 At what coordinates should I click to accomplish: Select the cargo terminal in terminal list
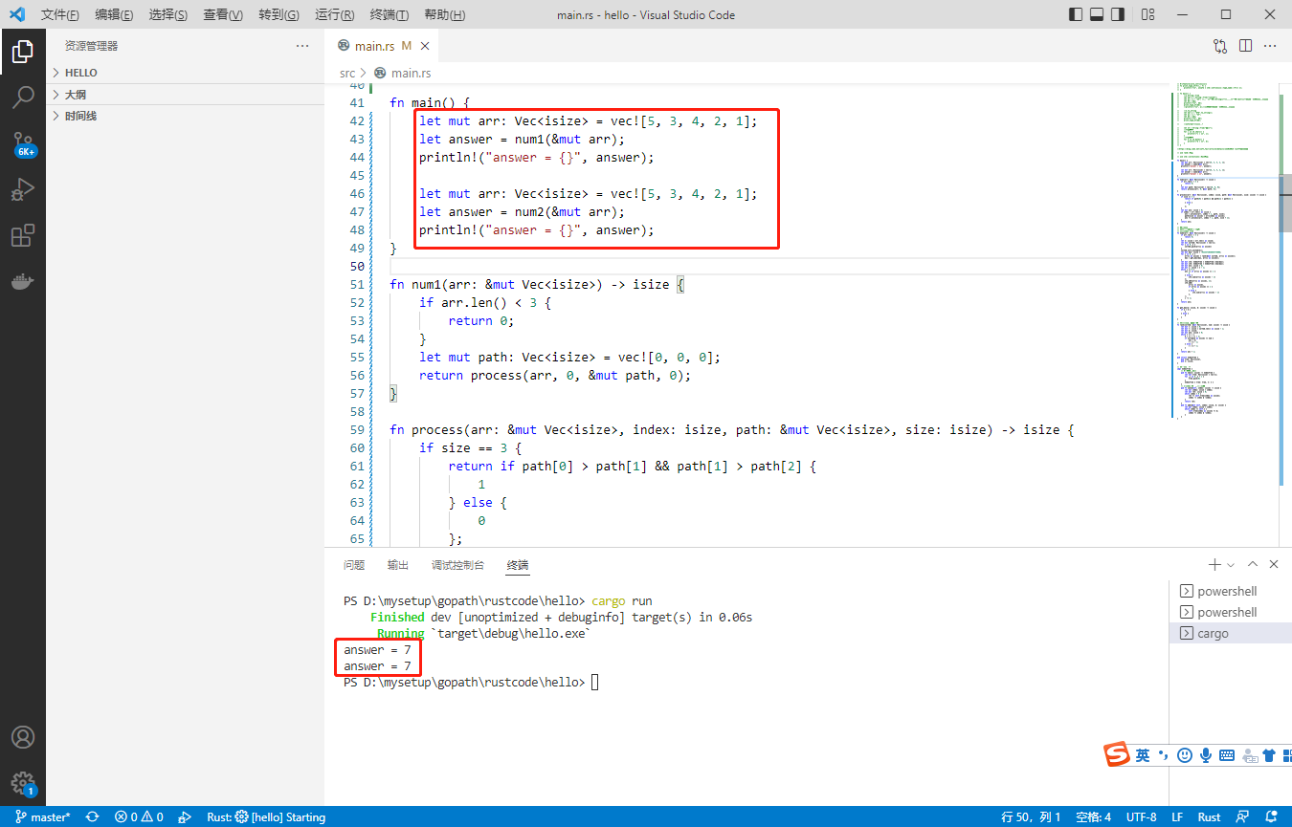[x=1230, y=633]
